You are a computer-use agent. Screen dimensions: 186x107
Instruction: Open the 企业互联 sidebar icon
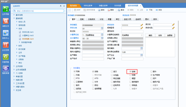point(6,45)
